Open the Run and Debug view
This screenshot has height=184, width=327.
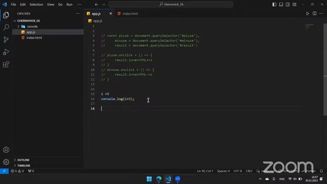coord(6,52)
